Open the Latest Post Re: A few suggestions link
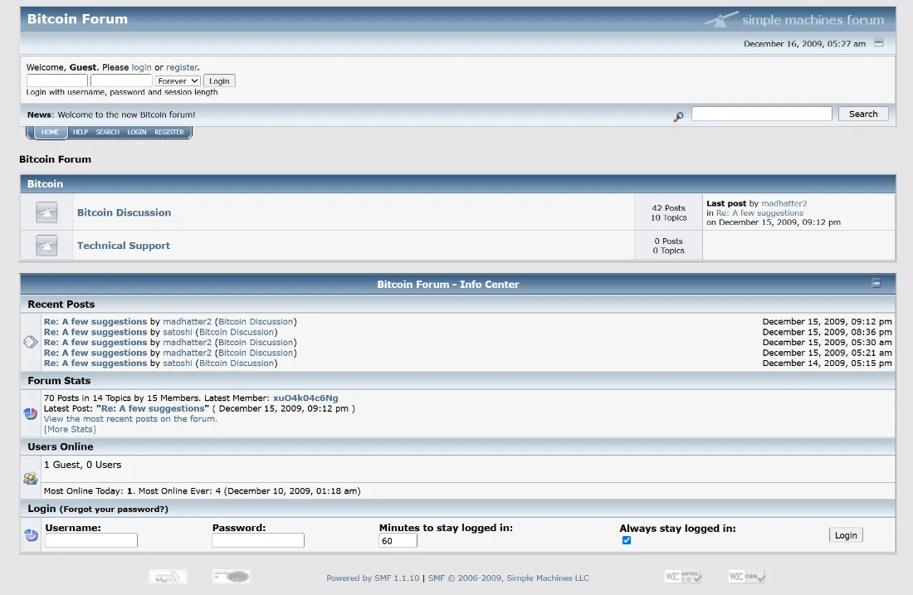The width and height of the screenshot is (913, 595). click(154, 408)
